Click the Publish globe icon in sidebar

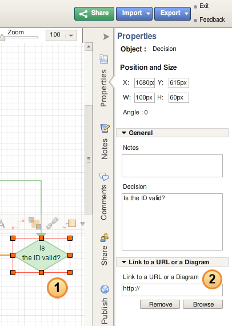(105, 289)
